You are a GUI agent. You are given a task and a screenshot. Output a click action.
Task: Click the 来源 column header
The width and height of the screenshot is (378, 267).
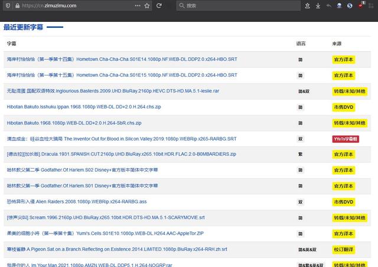(337, 44)
